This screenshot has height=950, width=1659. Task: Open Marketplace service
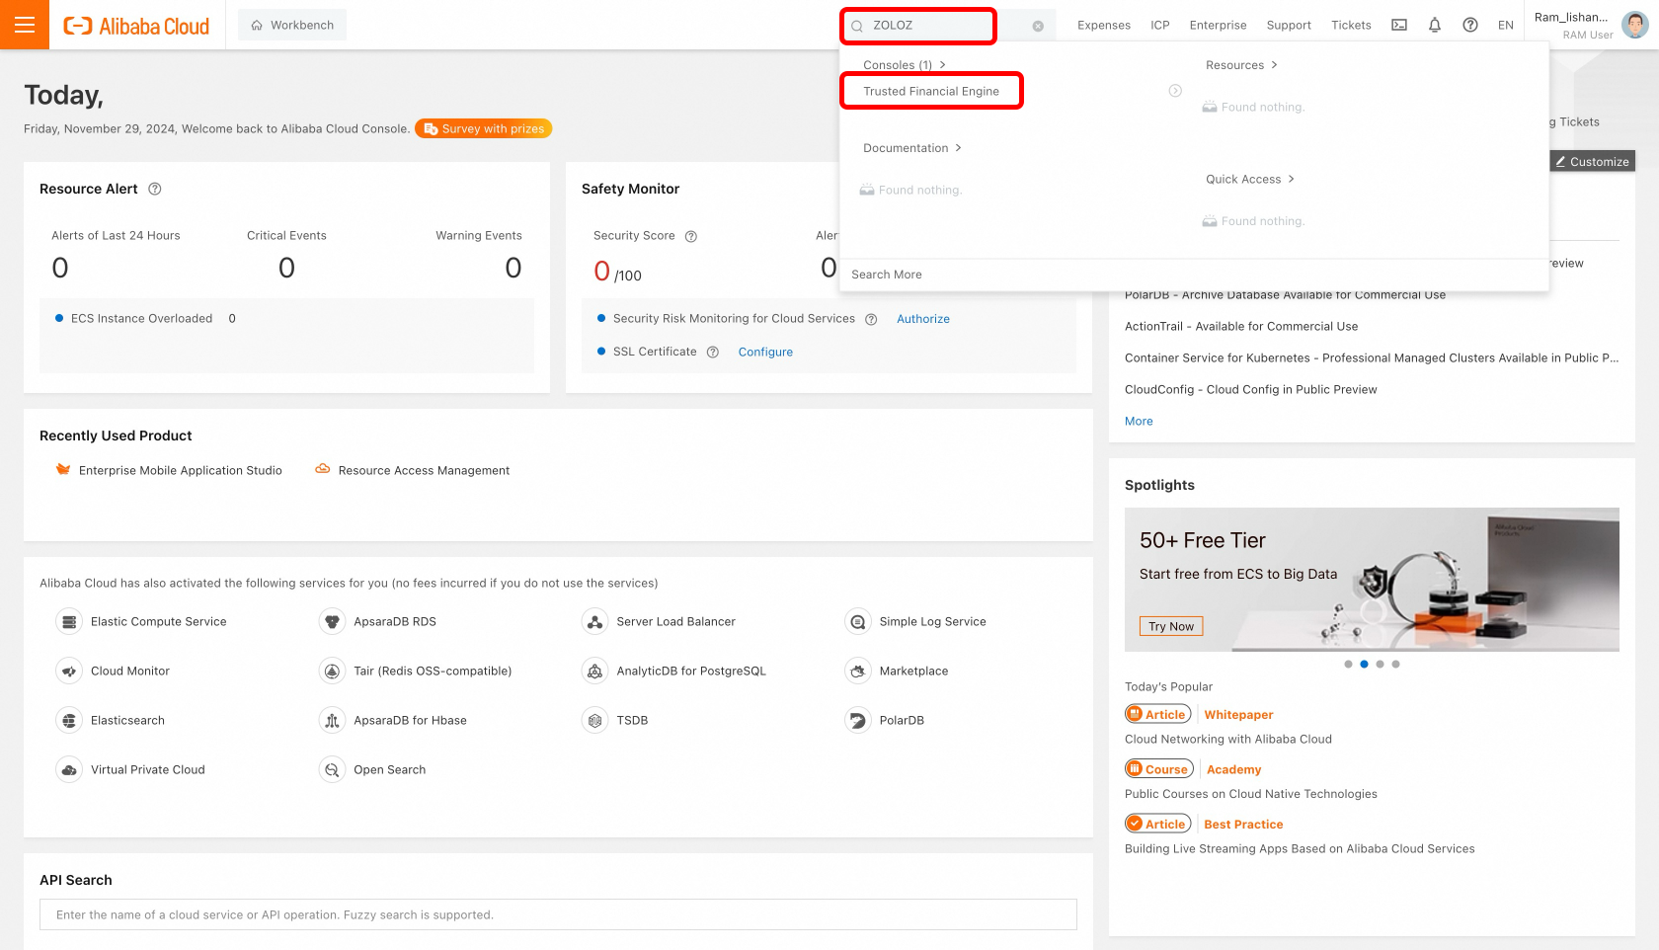click(x=897, y=672)
